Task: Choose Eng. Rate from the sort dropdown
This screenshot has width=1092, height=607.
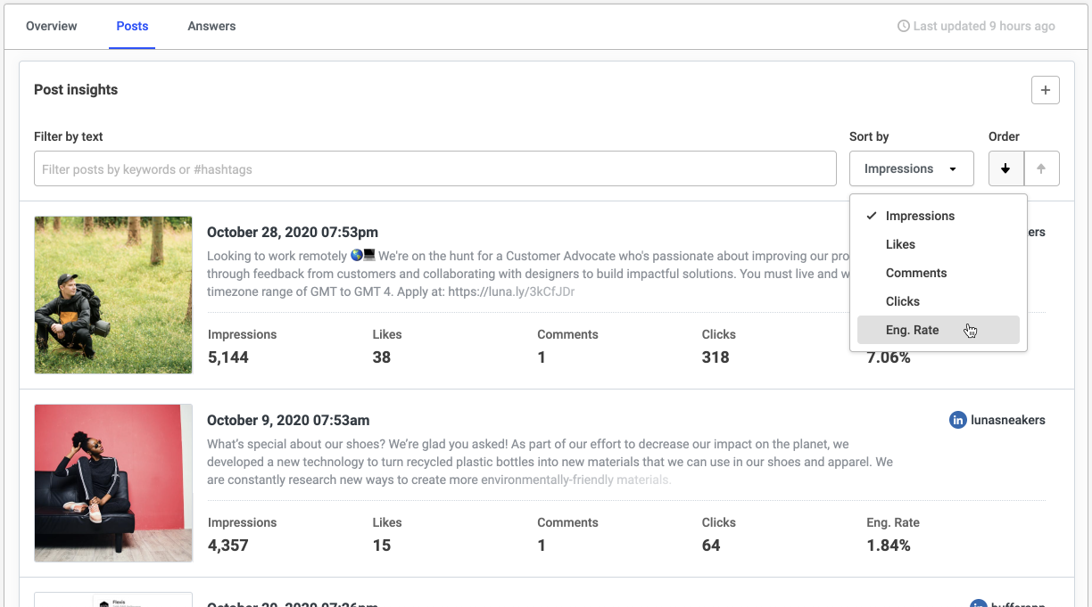Action: point(912,329)
